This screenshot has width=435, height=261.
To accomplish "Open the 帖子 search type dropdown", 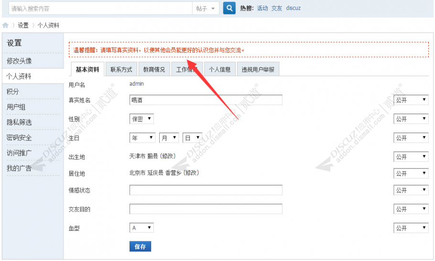I will [x=206, y=9].
